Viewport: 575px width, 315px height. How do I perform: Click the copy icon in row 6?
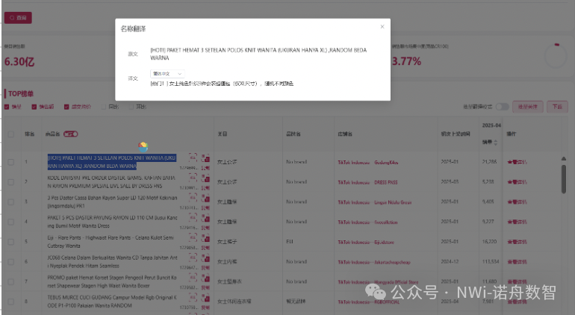click(x=205, y=258)
